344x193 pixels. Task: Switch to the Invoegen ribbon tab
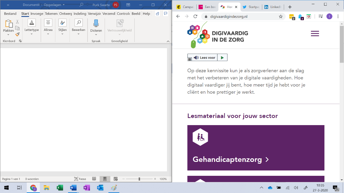(37, 13)
